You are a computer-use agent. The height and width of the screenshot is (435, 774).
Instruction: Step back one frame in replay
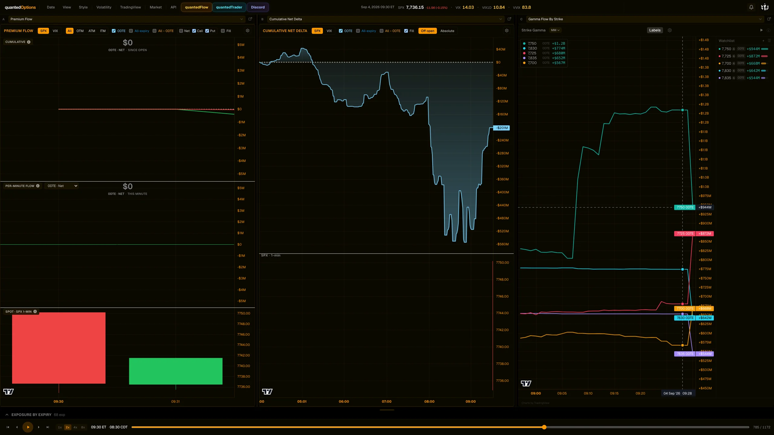(x=17, y=427)
